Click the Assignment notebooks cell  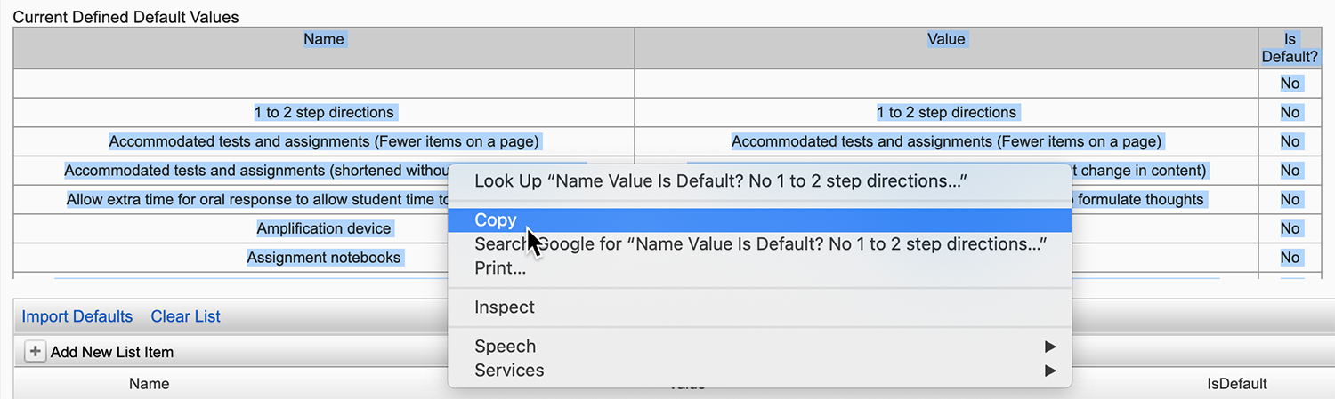point(324,258)
